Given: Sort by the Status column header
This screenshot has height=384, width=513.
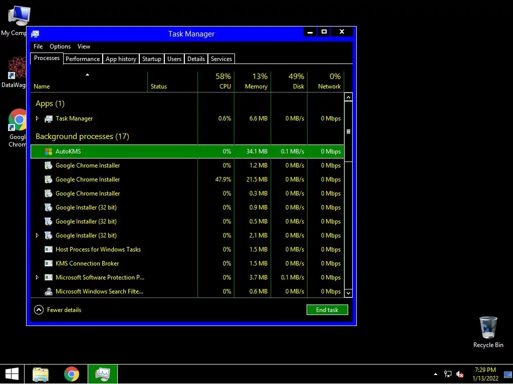Looking at the screenshot, I should [172, 81].
